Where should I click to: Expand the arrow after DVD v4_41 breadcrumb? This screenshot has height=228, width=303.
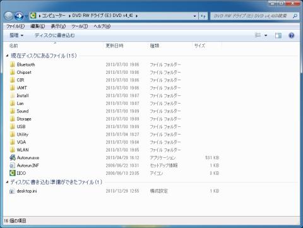point(136,16)
